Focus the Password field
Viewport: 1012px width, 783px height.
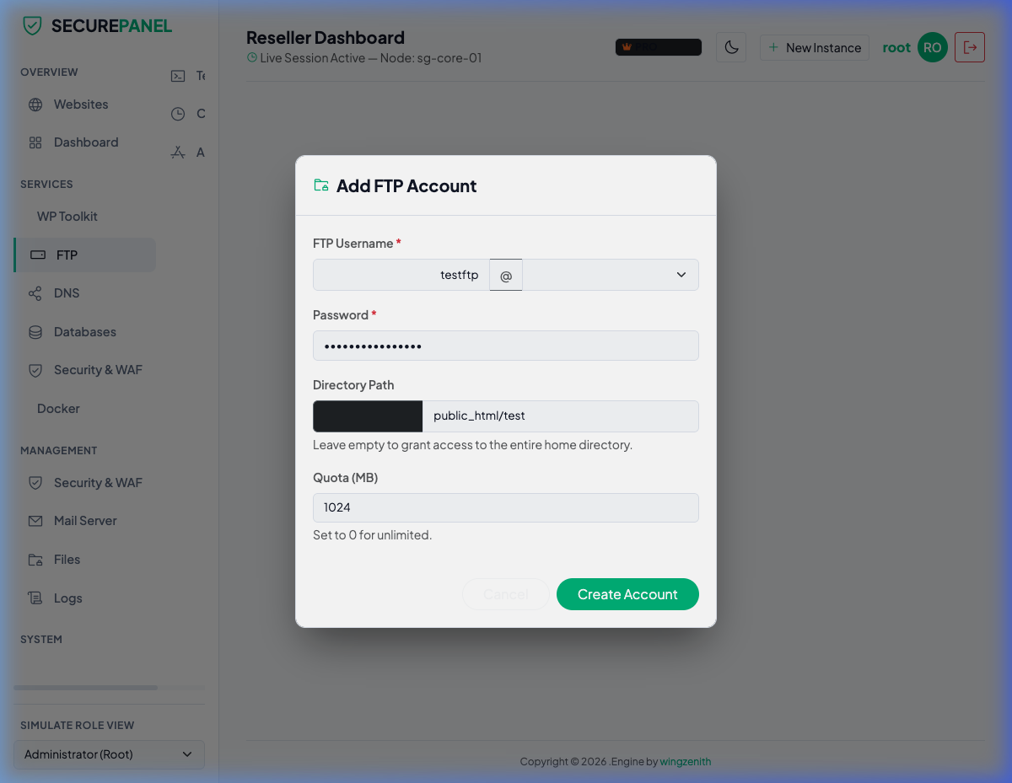(506, 346)
